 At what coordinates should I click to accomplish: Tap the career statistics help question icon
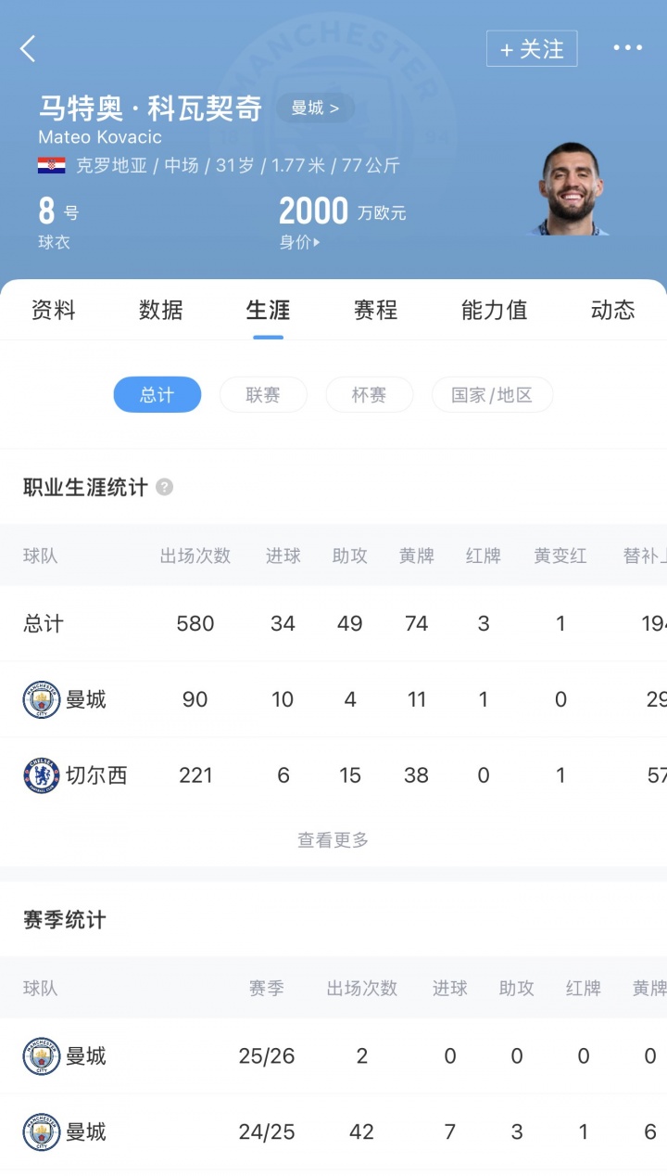pos(164,487)
